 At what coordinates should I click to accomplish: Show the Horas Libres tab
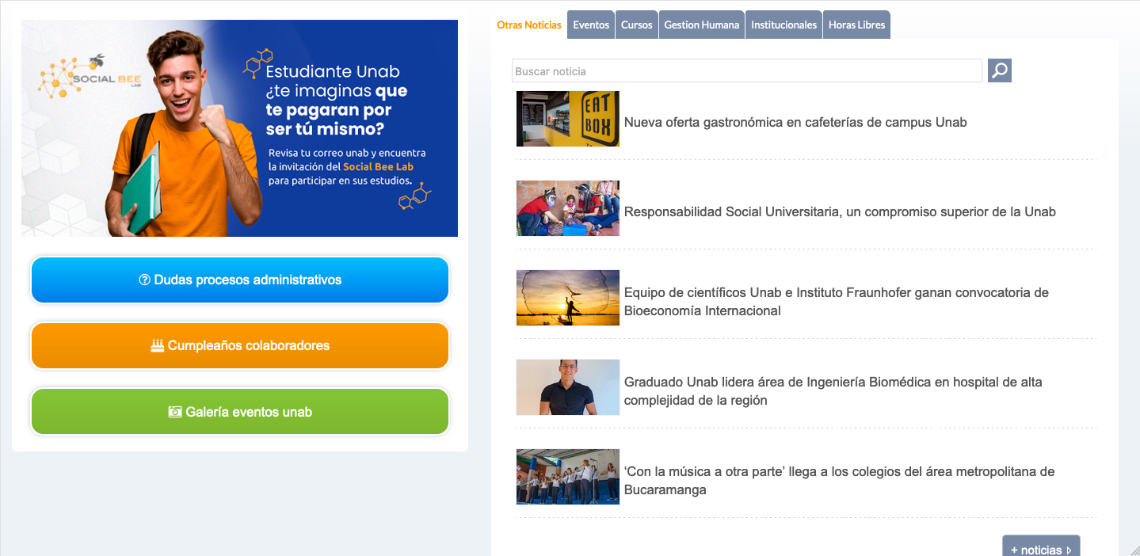(856, 25)
